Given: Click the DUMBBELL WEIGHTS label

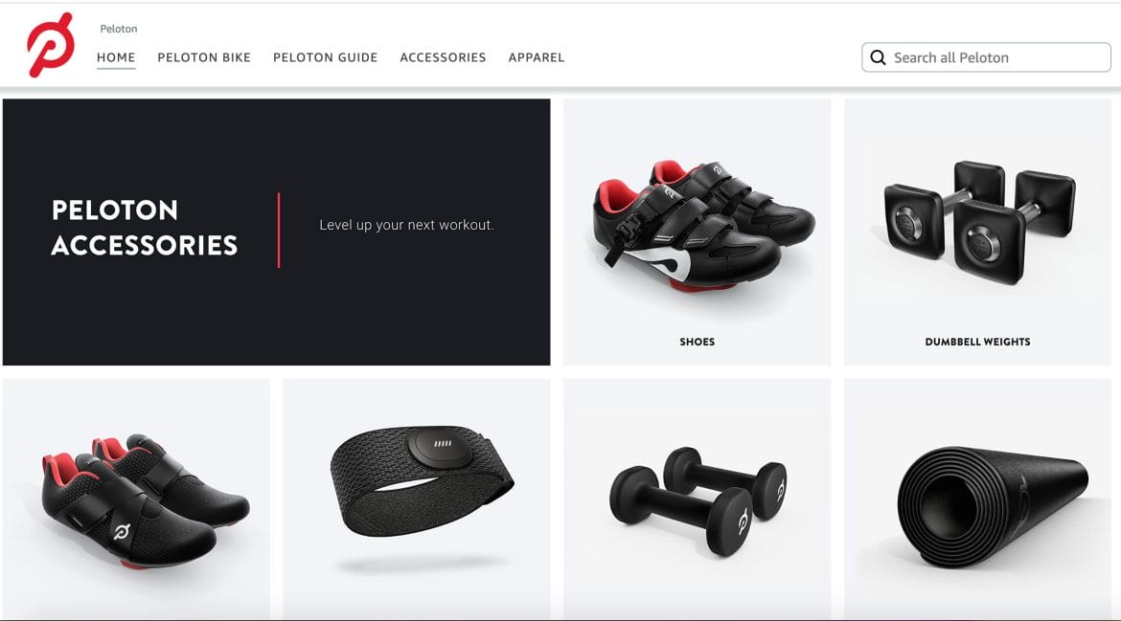Looking at the screenshot, I should click(977, 342).
